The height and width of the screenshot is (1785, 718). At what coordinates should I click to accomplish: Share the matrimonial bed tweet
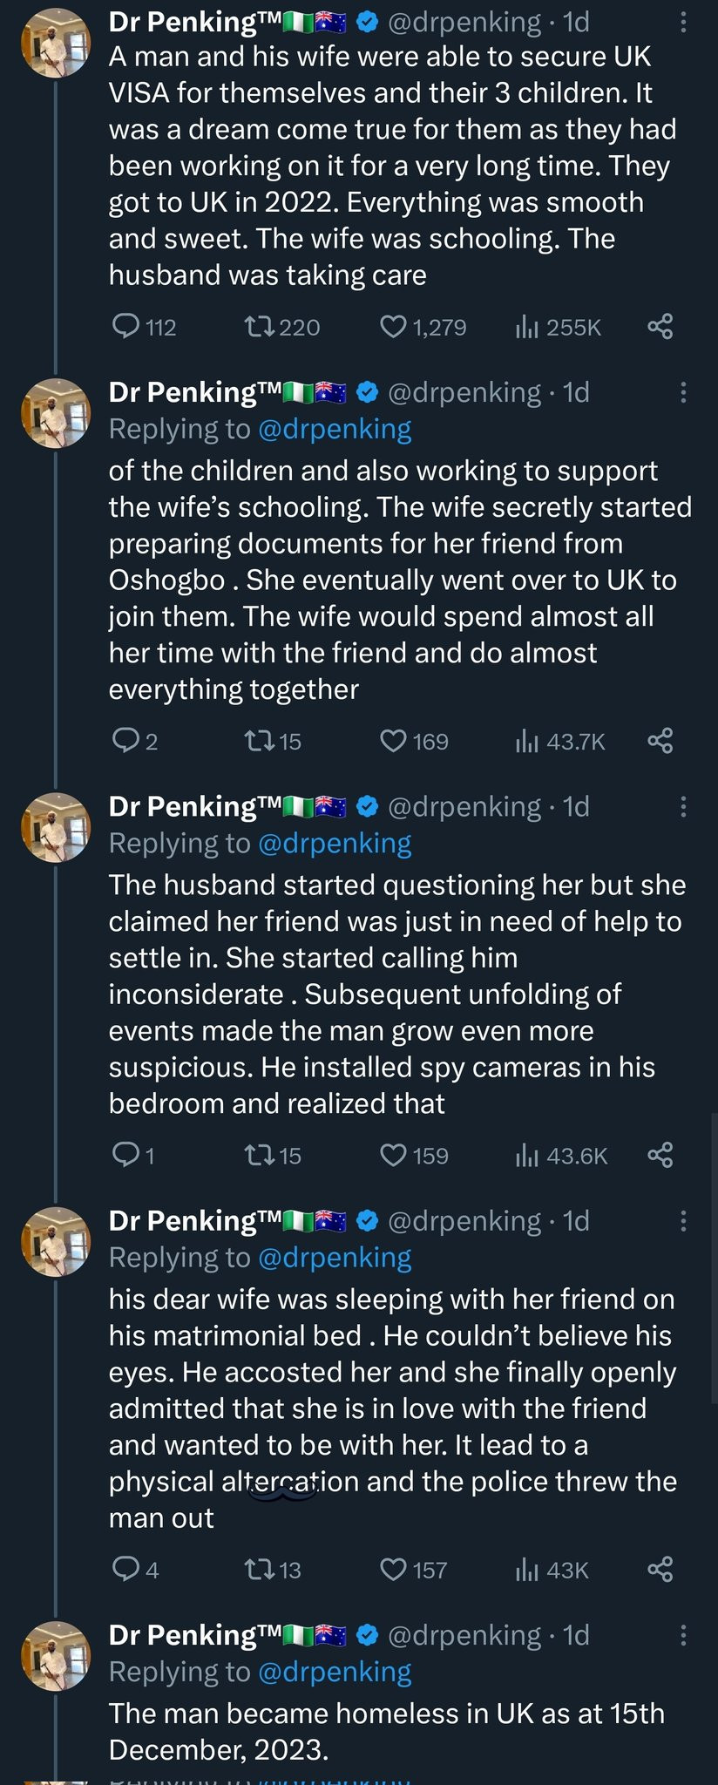660,1569
